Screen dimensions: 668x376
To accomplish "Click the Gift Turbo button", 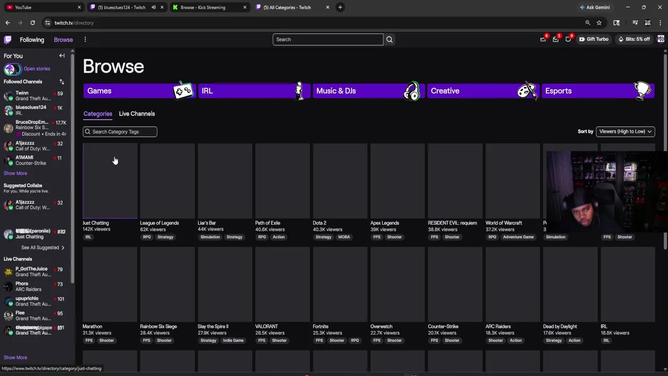I will (594, 39).
